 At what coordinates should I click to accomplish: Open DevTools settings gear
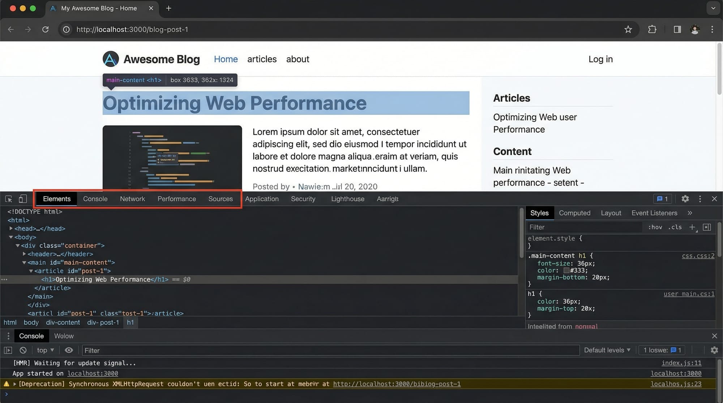tap(685, 199)
